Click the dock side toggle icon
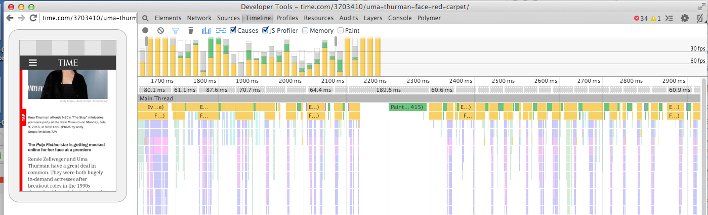 coord(700,18)
